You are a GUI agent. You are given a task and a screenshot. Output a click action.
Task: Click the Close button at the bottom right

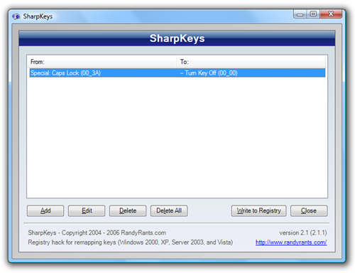coord(309,210)
